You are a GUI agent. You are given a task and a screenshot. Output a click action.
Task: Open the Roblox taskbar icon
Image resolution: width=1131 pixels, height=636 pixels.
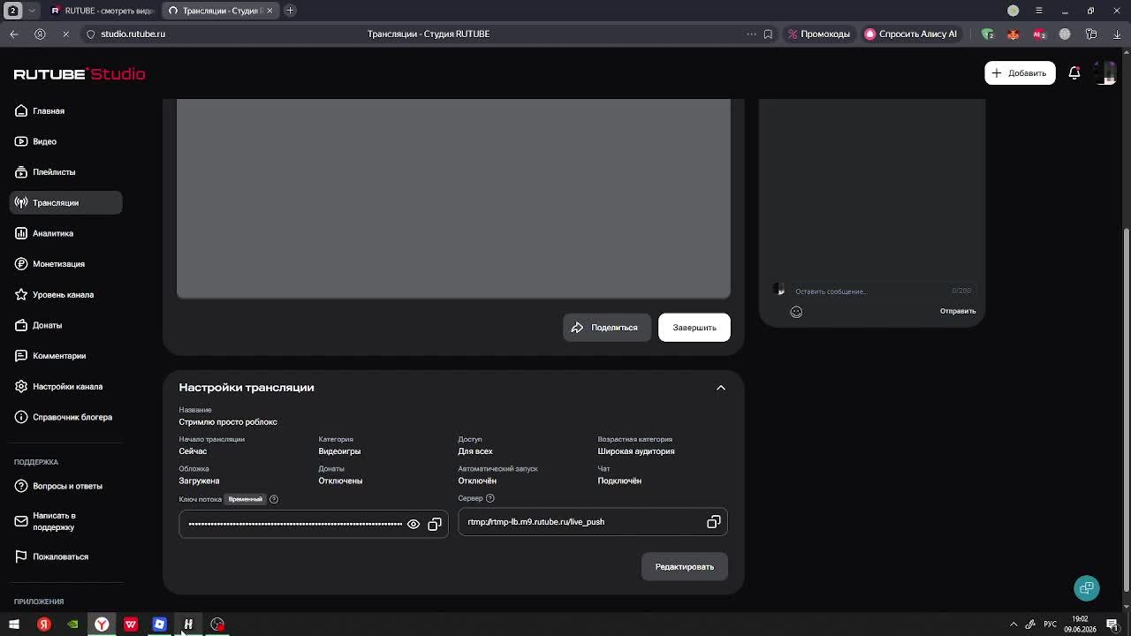pos(160,625)
